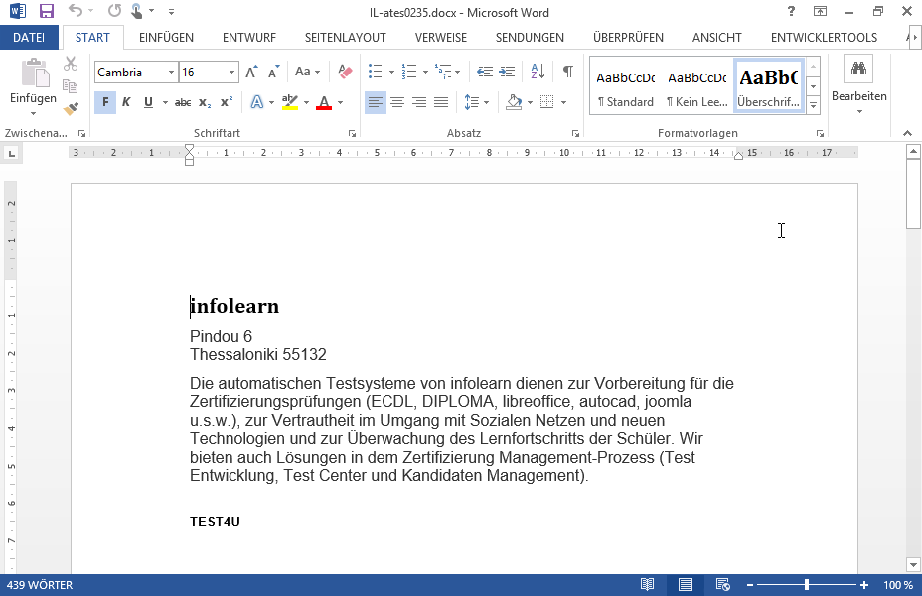The height and width of the screenshot is (596, 922).
Task: Apply the Kein Leerraum style
Action: (697, 87)
